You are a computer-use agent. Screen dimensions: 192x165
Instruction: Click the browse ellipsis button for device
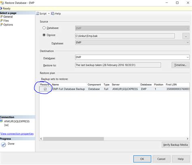click(186, 36)
